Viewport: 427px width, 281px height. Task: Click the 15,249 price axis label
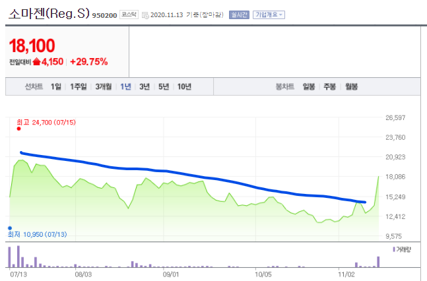click(x=395, y=197)
